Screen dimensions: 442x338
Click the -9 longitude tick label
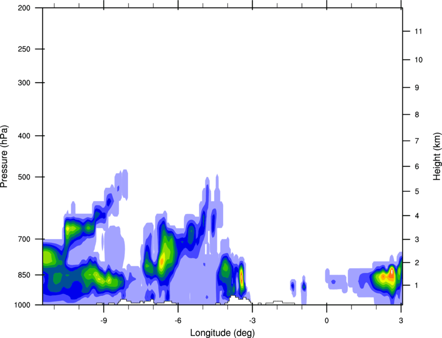coord(103,320)
